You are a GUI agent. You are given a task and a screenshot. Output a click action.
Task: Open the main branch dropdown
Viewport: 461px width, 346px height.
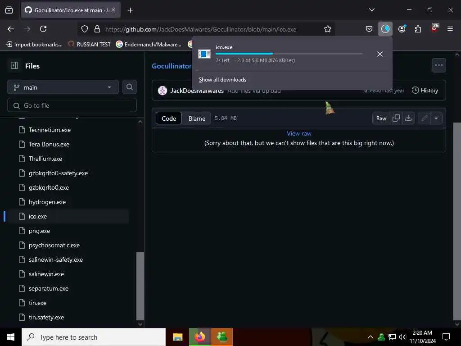click(63, 87)
